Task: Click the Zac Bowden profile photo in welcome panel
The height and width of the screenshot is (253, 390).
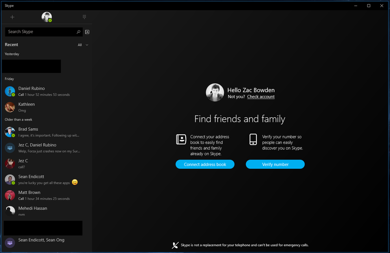Action: tap(214, 92)
